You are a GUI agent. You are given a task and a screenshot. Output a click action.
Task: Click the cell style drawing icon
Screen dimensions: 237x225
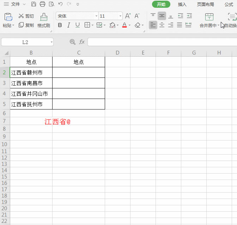tap(99, 25)
